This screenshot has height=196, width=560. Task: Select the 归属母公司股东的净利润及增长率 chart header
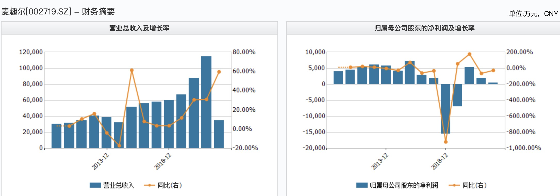424,28
